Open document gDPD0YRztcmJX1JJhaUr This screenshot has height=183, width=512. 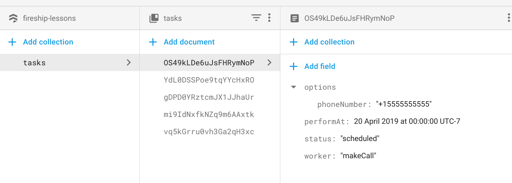[x=209, y=97]
